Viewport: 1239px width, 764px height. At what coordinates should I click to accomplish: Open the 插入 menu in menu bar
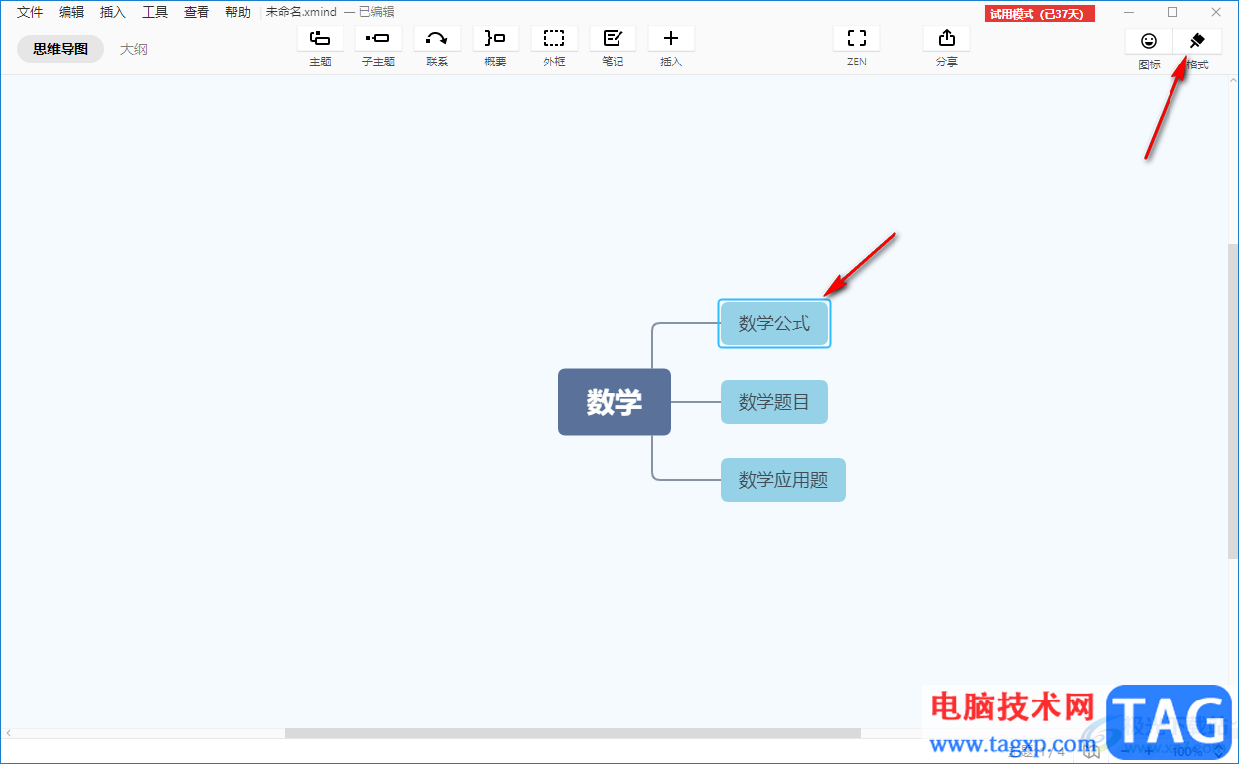tap(113, 12)
